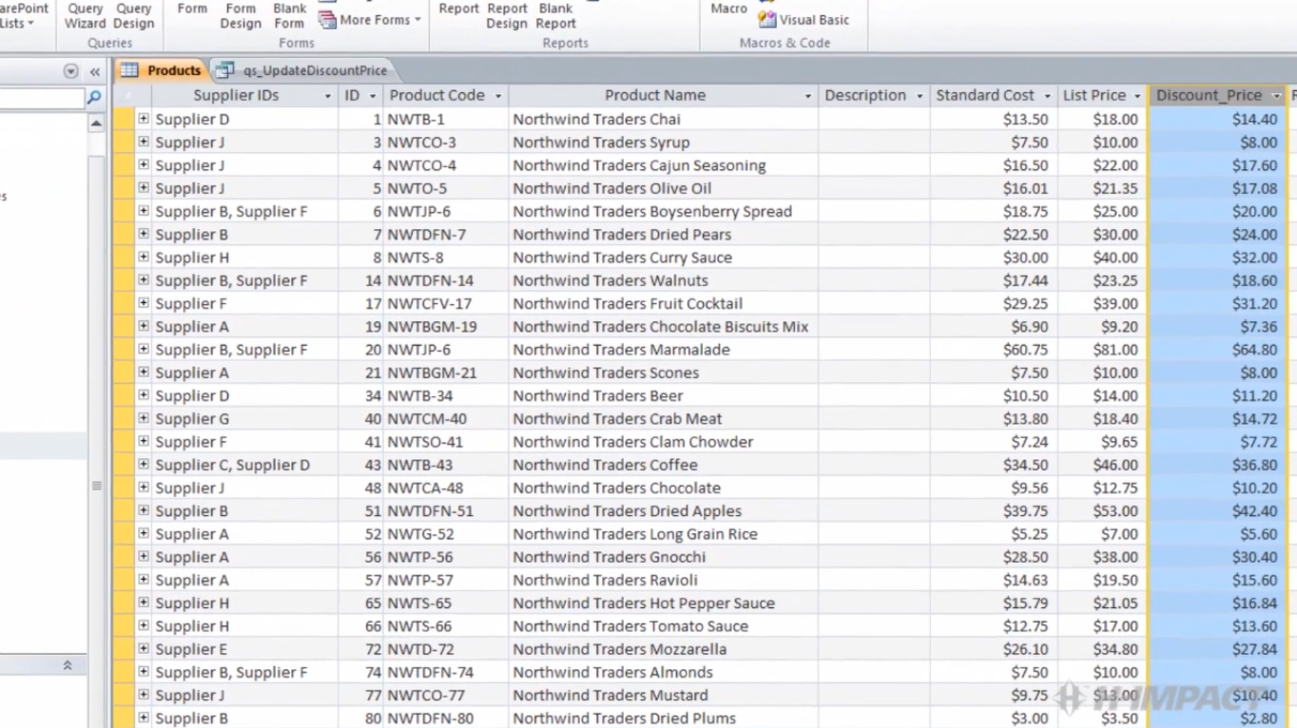
Task: Expand the row for Northwind Traders Curry Sauce
Action: 143,257
